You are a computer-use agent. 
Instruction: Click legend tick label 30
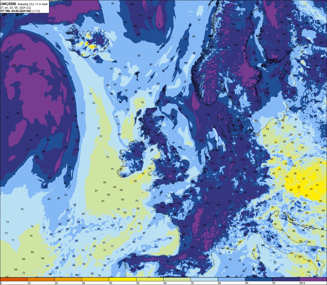point(83,283)
